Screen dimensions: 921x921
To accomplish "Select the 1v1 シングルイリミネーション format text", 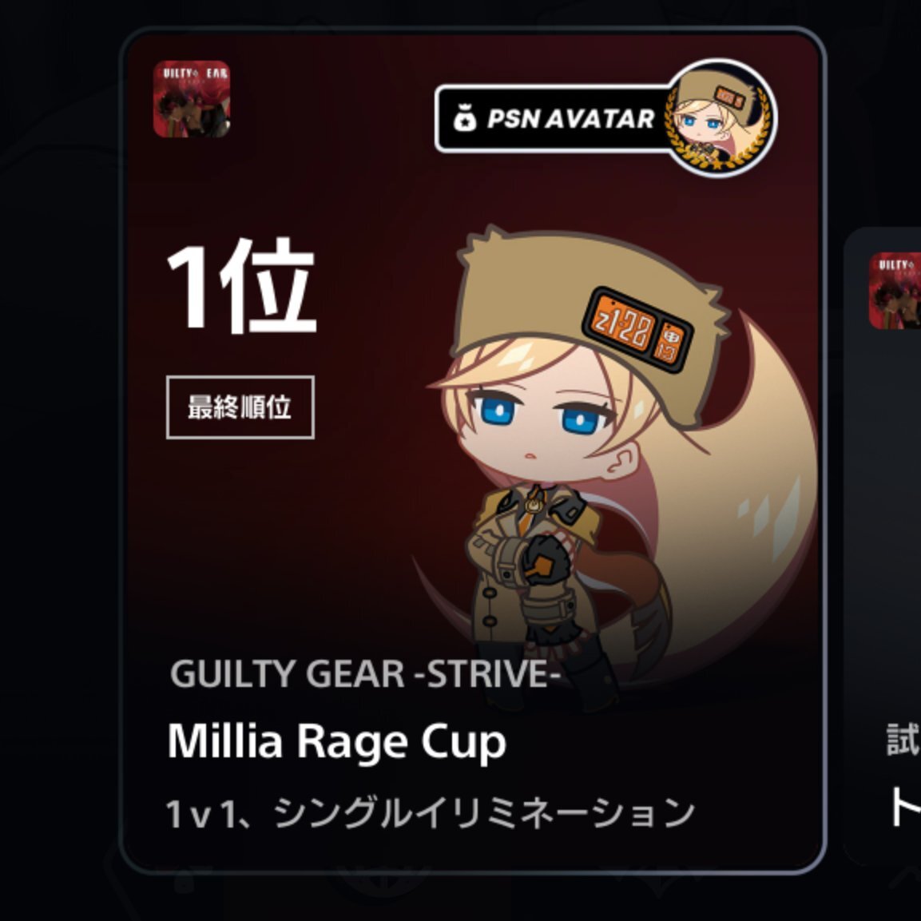I will [x=430, y=813].
